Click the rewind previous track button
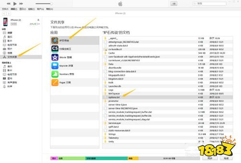This screenshot has height=163, width=241. [x=8, y=4]
